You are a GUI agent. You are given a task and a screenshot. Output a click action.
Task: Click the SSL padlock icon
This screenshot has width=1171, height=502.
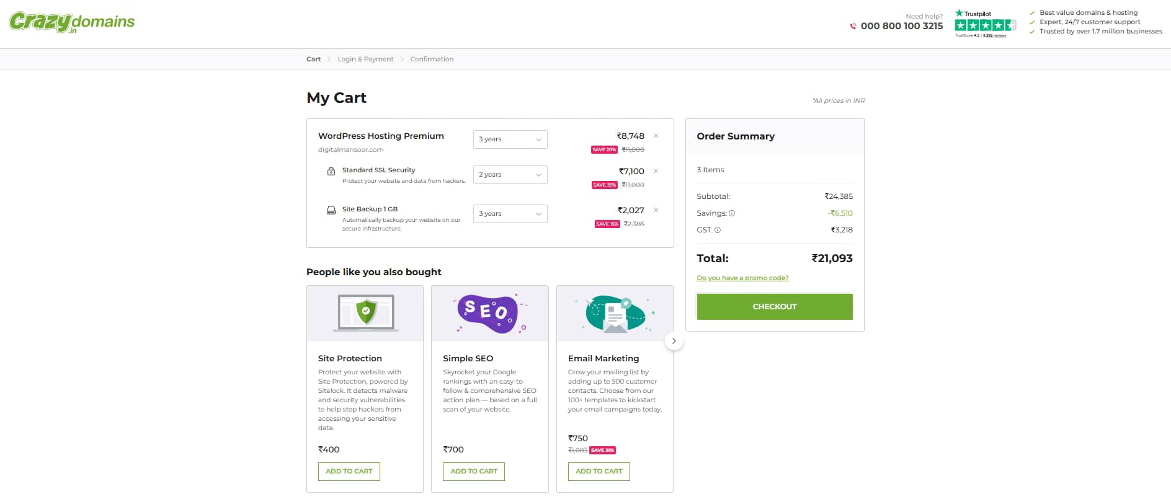pos(331,171)
